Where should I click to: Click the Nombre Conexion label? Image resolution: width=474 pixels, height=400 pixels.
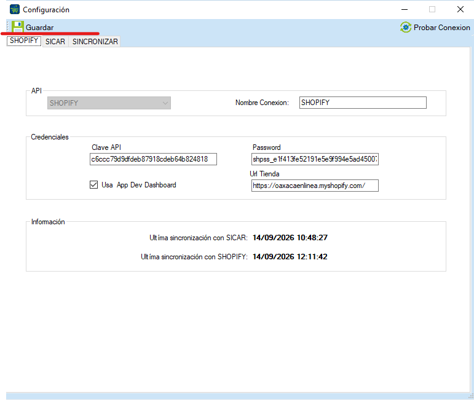[262, 103]
